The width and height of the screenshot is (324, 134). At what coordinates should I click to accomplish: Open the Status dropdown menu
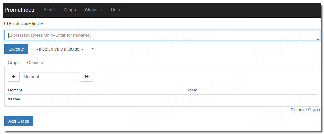[93, 10]
